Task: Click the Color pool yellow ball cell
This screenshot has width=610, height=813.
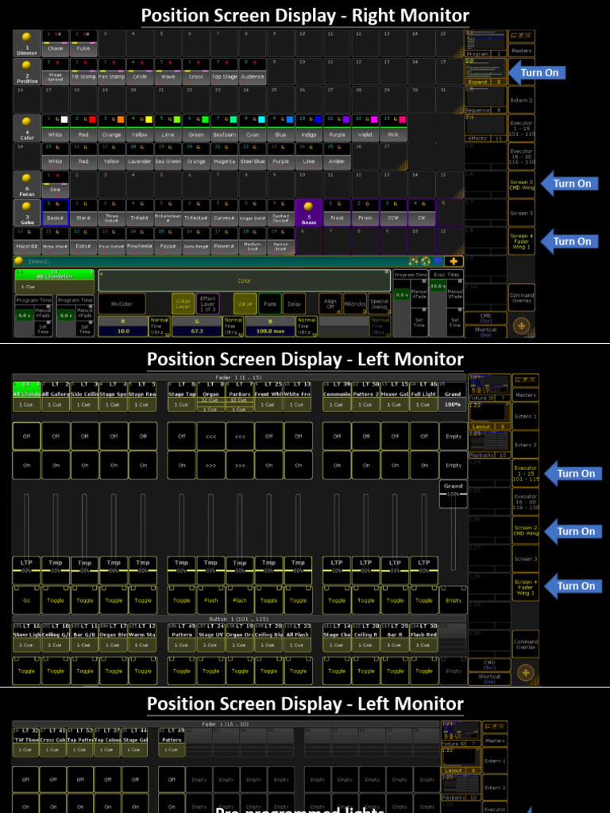Action: 27,129
